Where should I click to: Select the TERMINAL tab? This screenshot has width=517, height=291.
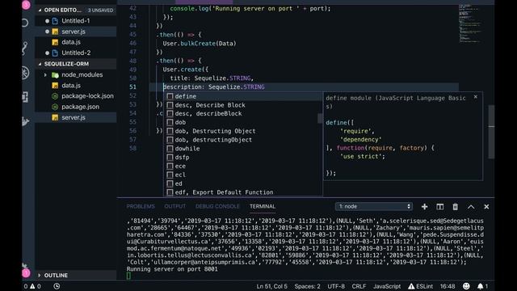263,207
